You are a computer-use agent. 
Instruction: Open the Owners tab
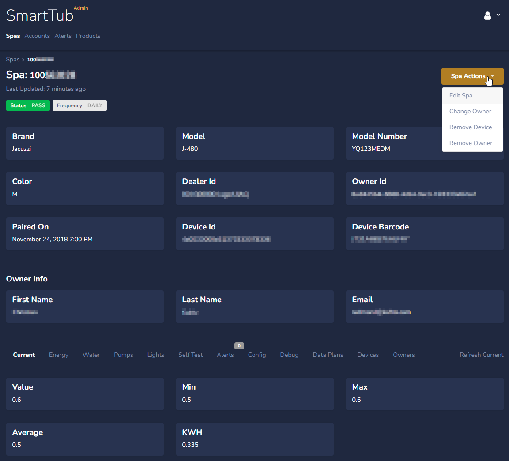tap(404, 355)
